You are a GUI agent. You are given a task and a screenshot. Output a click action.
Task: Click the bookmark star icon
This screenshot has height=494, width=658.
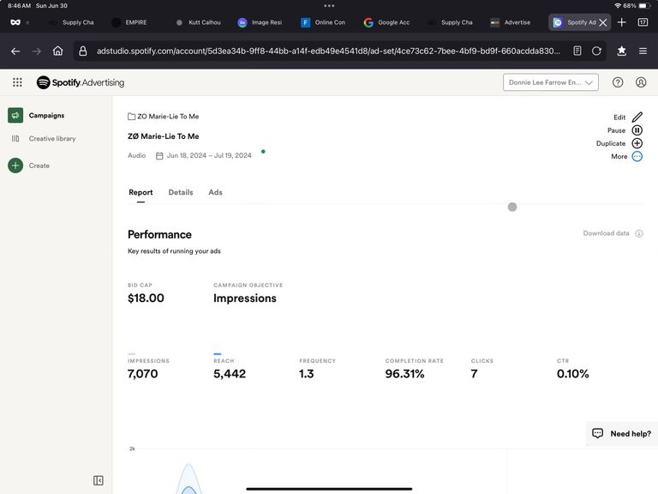coord(621,51)
